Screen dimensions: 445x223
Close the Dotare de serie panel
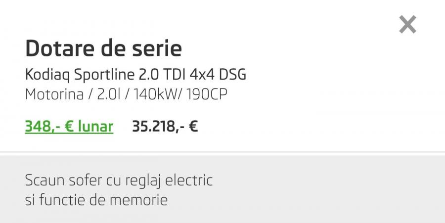click(x=407, y=24)
